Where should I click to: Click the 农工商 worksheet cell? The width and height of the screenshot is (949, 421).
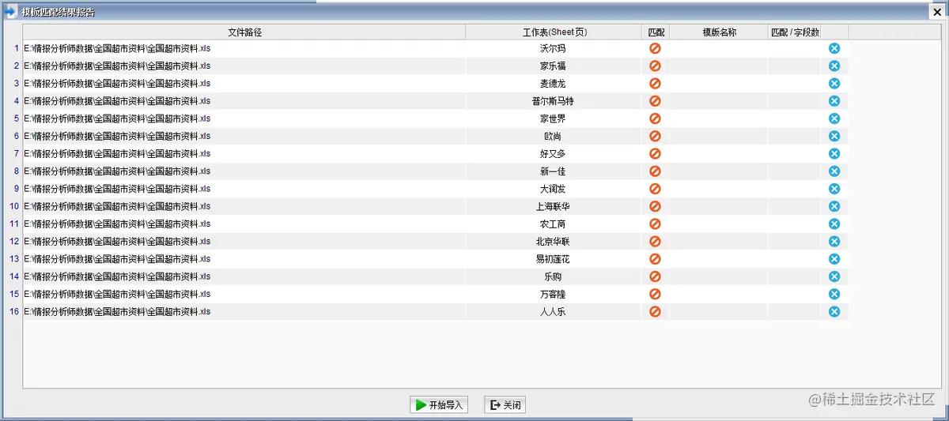pos(554,224)
